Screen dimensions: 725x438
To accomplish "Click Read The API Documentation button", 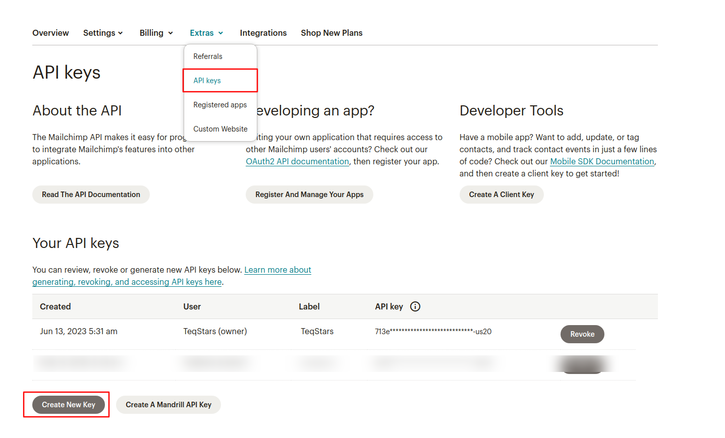I will [91, 195].
